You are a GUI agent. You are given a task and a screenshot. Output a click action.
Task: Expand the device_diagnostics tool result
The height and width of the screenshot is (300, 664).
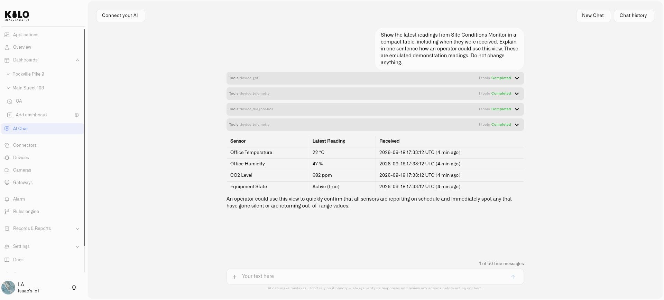375,109
